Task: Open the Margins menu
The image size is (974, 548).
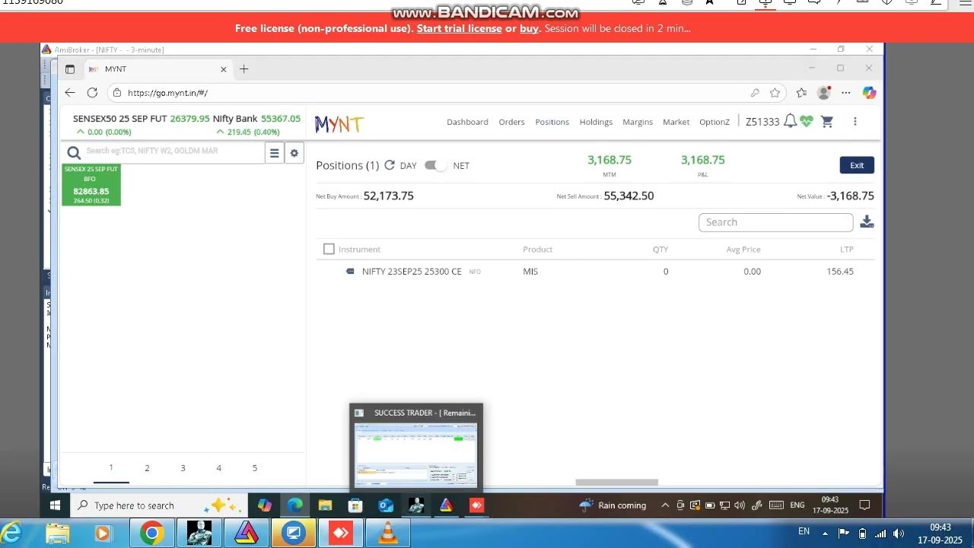Action: (x=638, y=122)
